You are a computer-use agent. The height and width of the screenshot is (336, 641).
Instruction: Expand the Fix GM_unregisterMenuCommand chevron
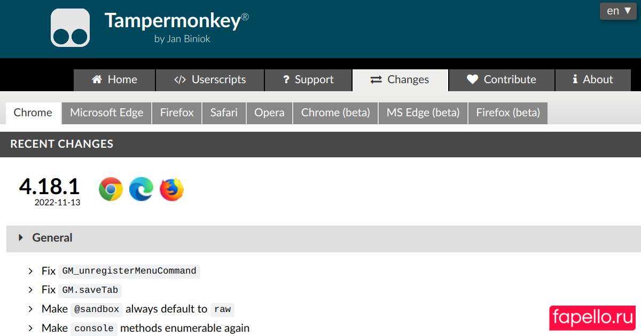click(x=31, y=271)
